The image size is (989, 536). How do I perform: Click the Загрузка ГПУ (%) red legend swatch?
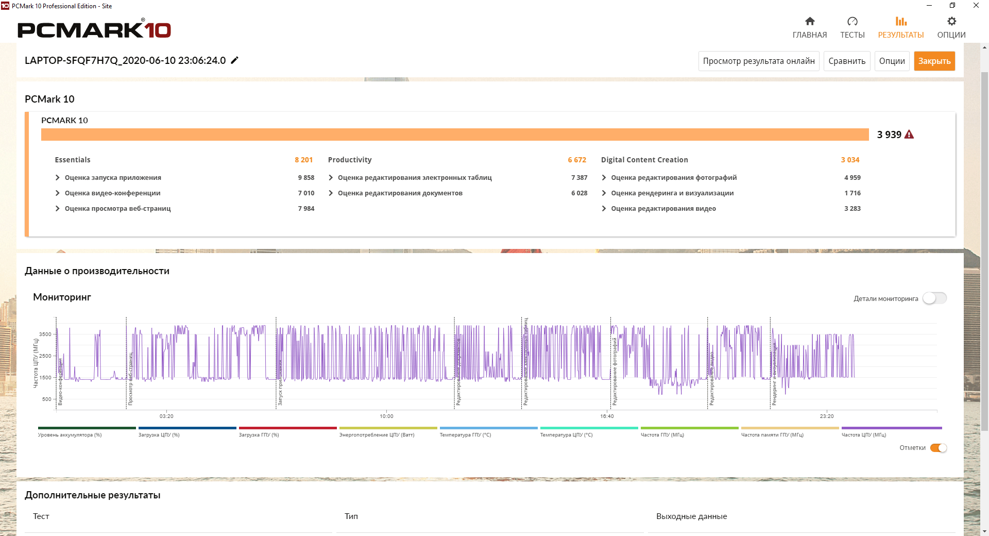point(287,428)
